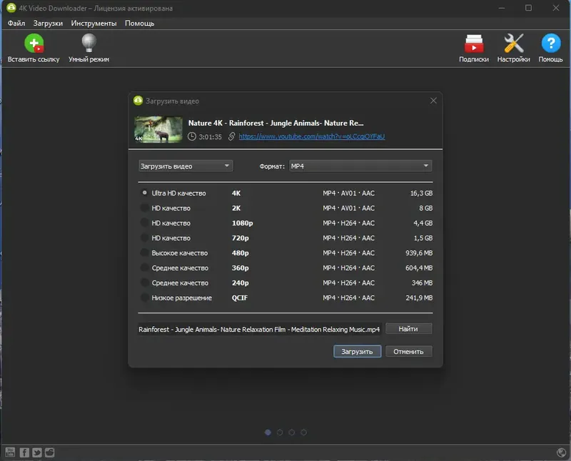Click the link chain icon beside URL
The height and width of the screenshot is (461, 571).
point(231,136)
